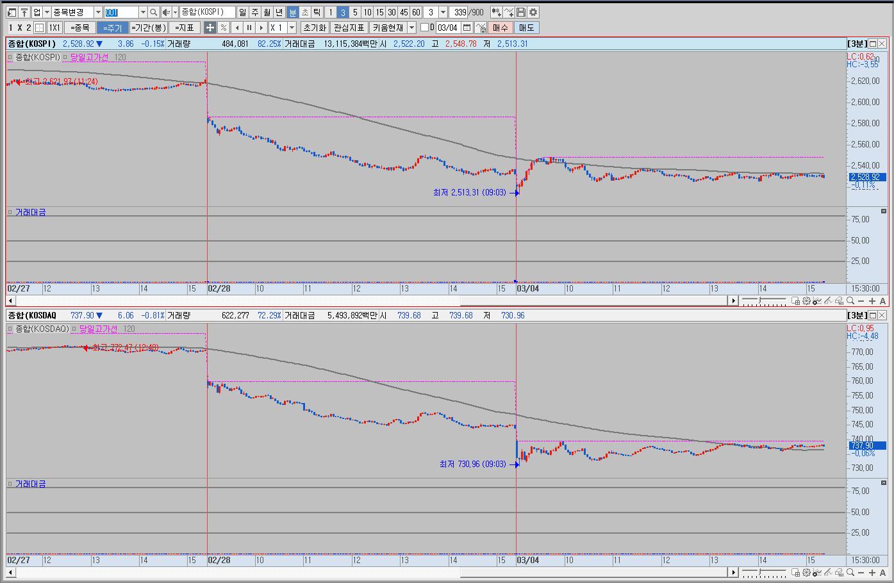Toggle the 거래대금 legend box in KOSPI chart

(x=10, y=212)
